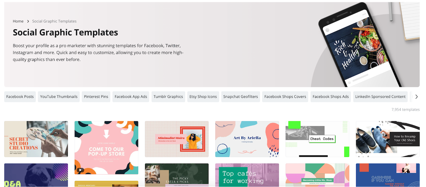Select the Snapchat Geofilters category chip
This screenshot has height=187, width=426.
click(x=241, y=97)
